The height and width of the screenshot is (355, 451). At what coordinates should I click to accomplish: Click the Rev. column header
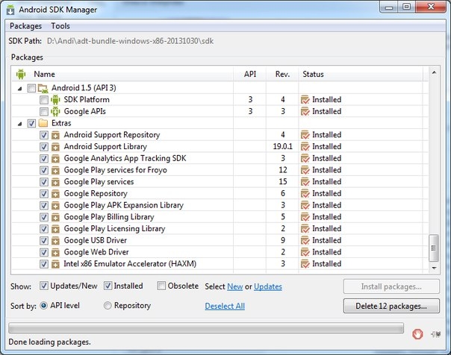coord(282,74)
